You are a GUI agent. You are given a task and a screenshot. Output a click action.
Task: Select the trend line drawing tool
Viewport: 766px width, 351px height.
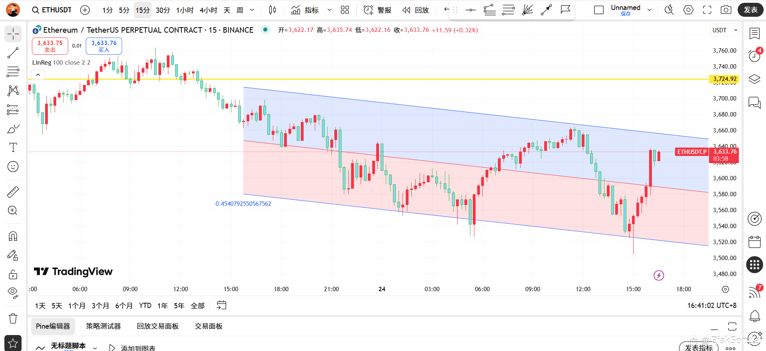[13, 53]
